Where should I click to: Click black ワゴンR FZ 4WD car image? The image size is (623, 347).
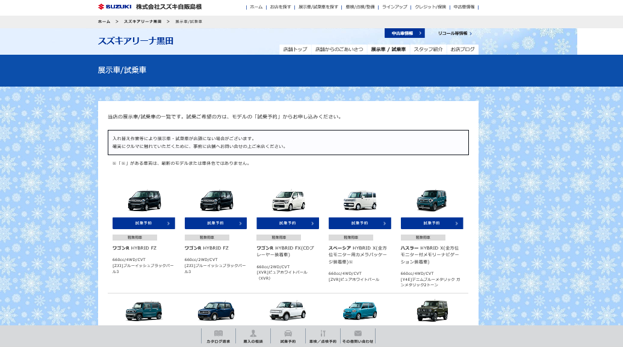[x=144, y=200]
